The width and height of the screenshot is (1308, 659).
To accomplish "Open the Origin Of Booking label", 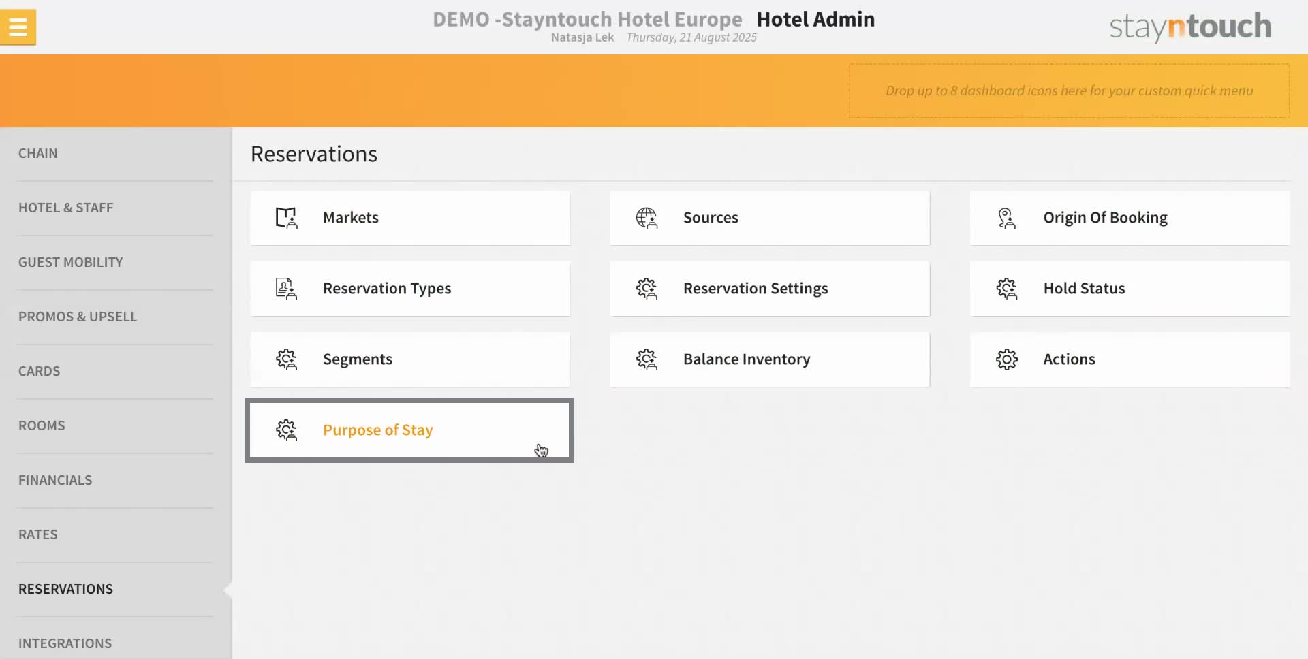I will pos(1105,218).
